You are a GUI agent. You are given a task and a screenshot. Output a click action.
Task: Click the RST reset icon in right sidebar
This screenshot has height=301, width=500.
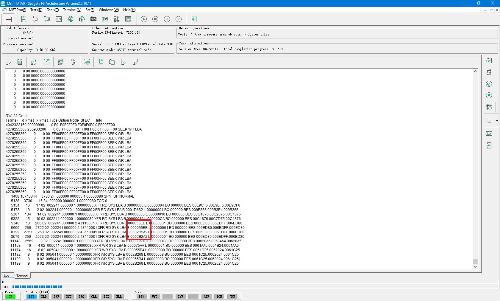(x=489, y=60)
